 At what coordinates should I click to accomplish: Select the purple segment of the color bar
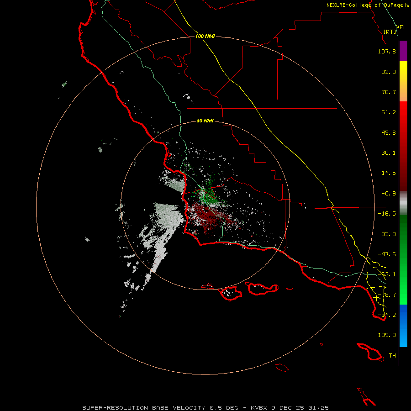point(403,51)
